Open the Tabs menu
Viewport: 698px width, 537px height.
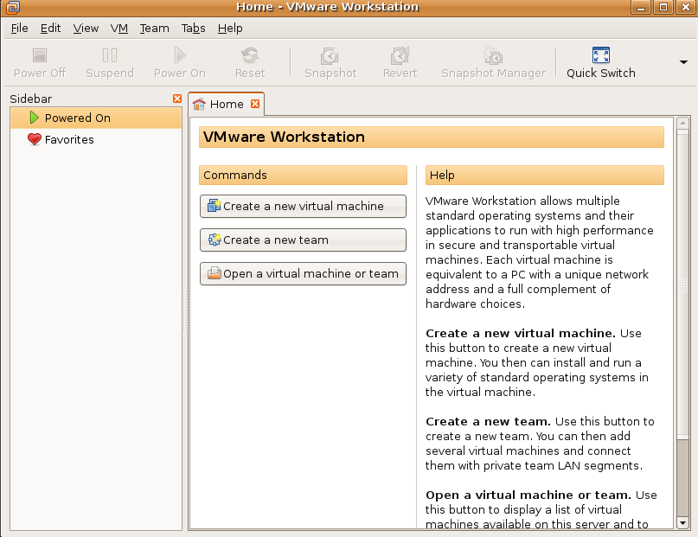[193, 29]
